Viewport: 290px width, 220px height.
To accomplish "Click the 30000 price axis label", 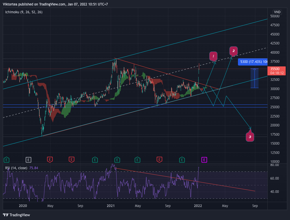I will tap(275, 89).
